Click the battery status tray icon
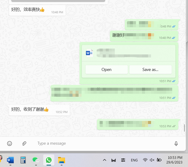Screen dimensions: 188x167 click(x=159, y=160)
